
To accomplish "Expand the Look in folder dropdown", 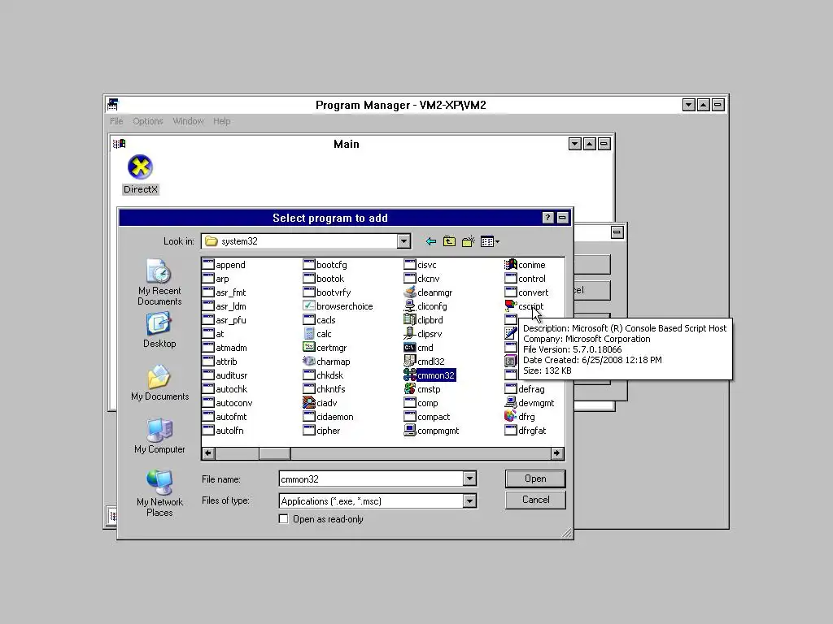I will [403, 241].
